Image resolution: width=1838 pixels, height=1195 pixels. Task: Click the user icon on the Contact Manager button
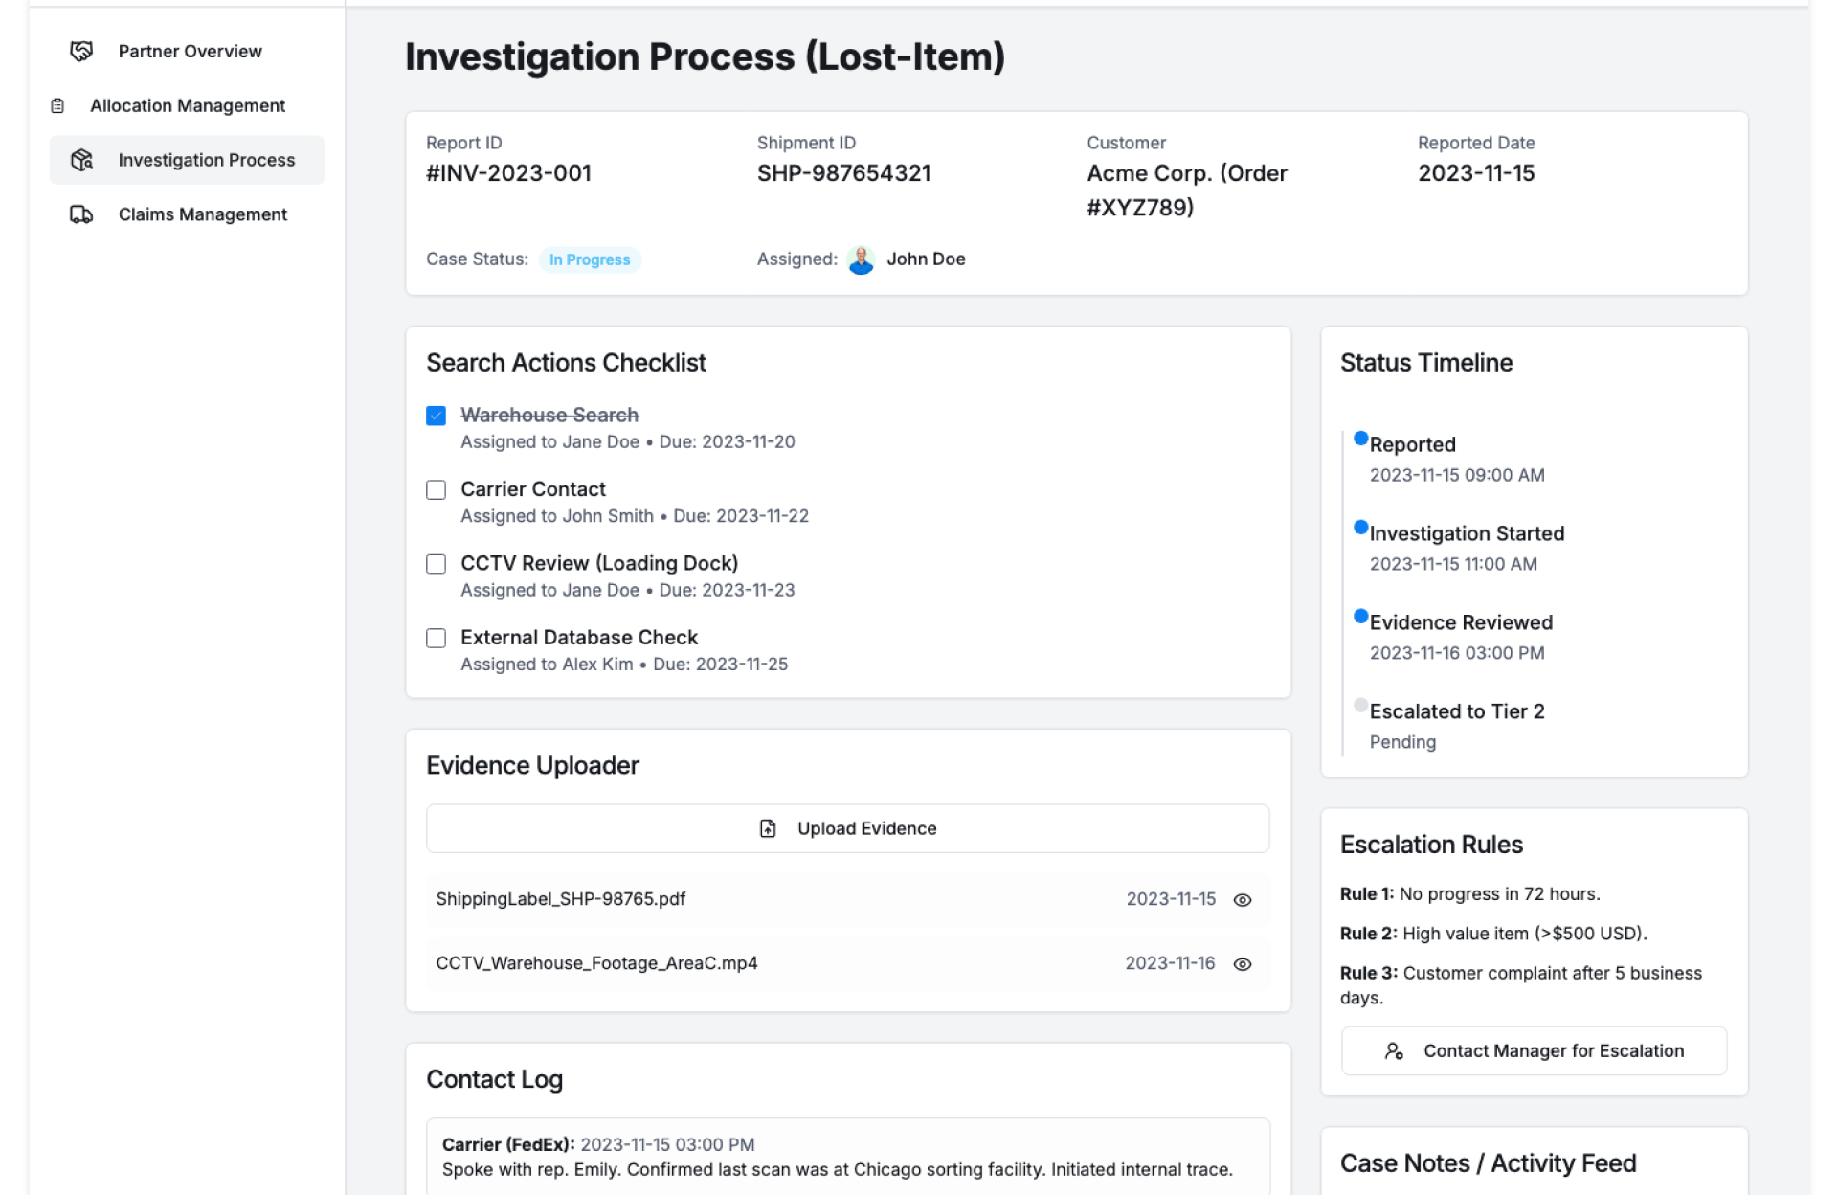(1394, 1051)
